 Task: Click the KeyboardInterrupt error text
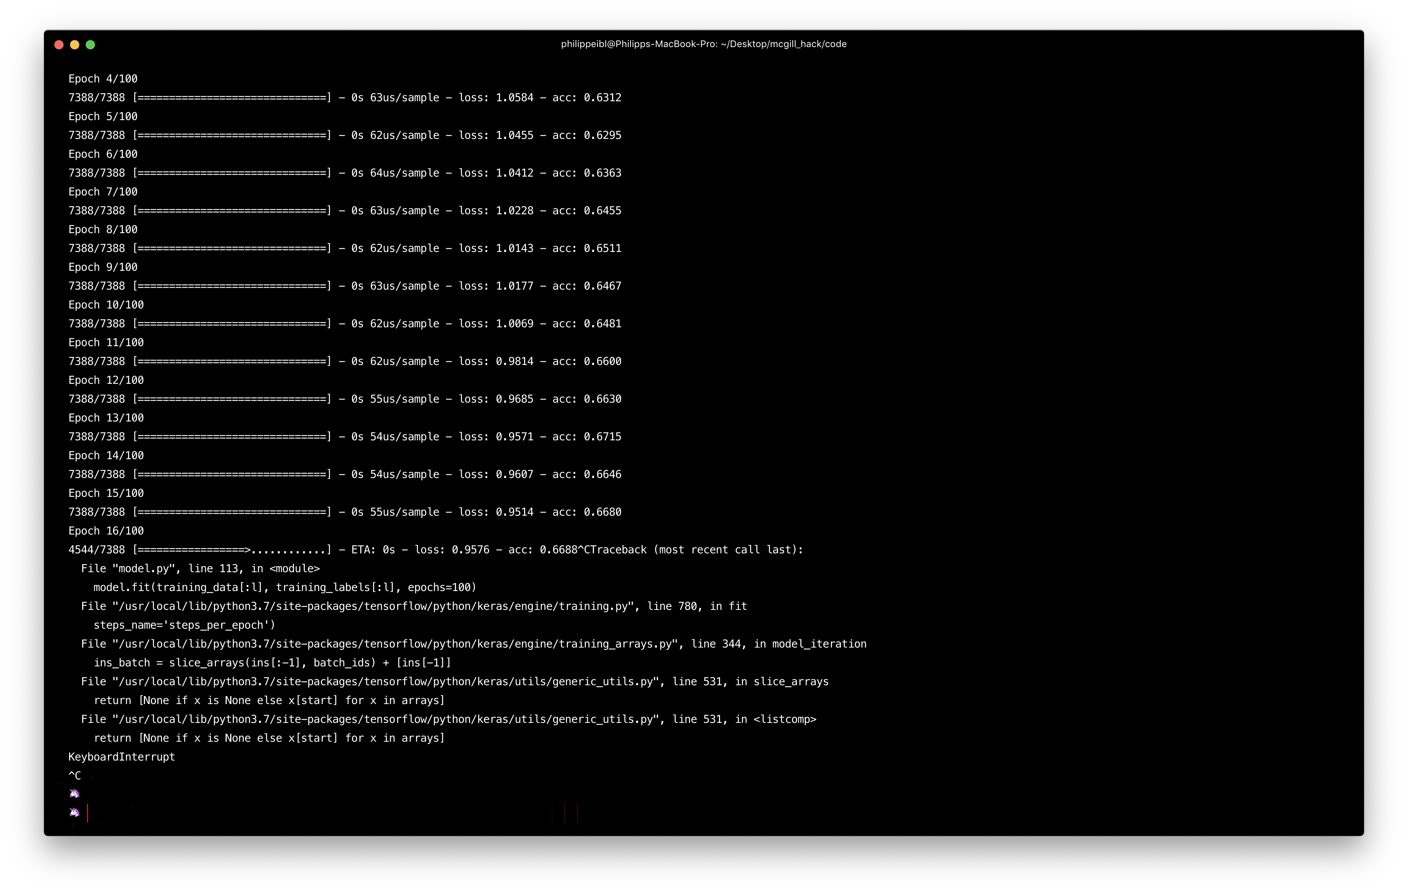pyautogui.click(x=122, y=757)
